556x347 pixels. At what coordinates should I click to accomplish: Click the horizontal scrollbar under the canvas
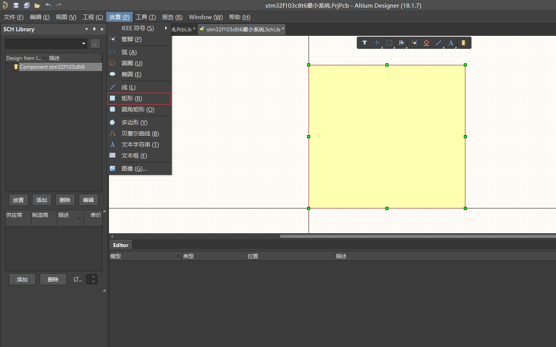click(418, 236)
